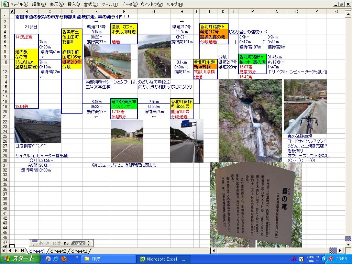Click the Excel workbook icon in menu bar
Viewport: 352px width, 264px height.
click(5, 4)
